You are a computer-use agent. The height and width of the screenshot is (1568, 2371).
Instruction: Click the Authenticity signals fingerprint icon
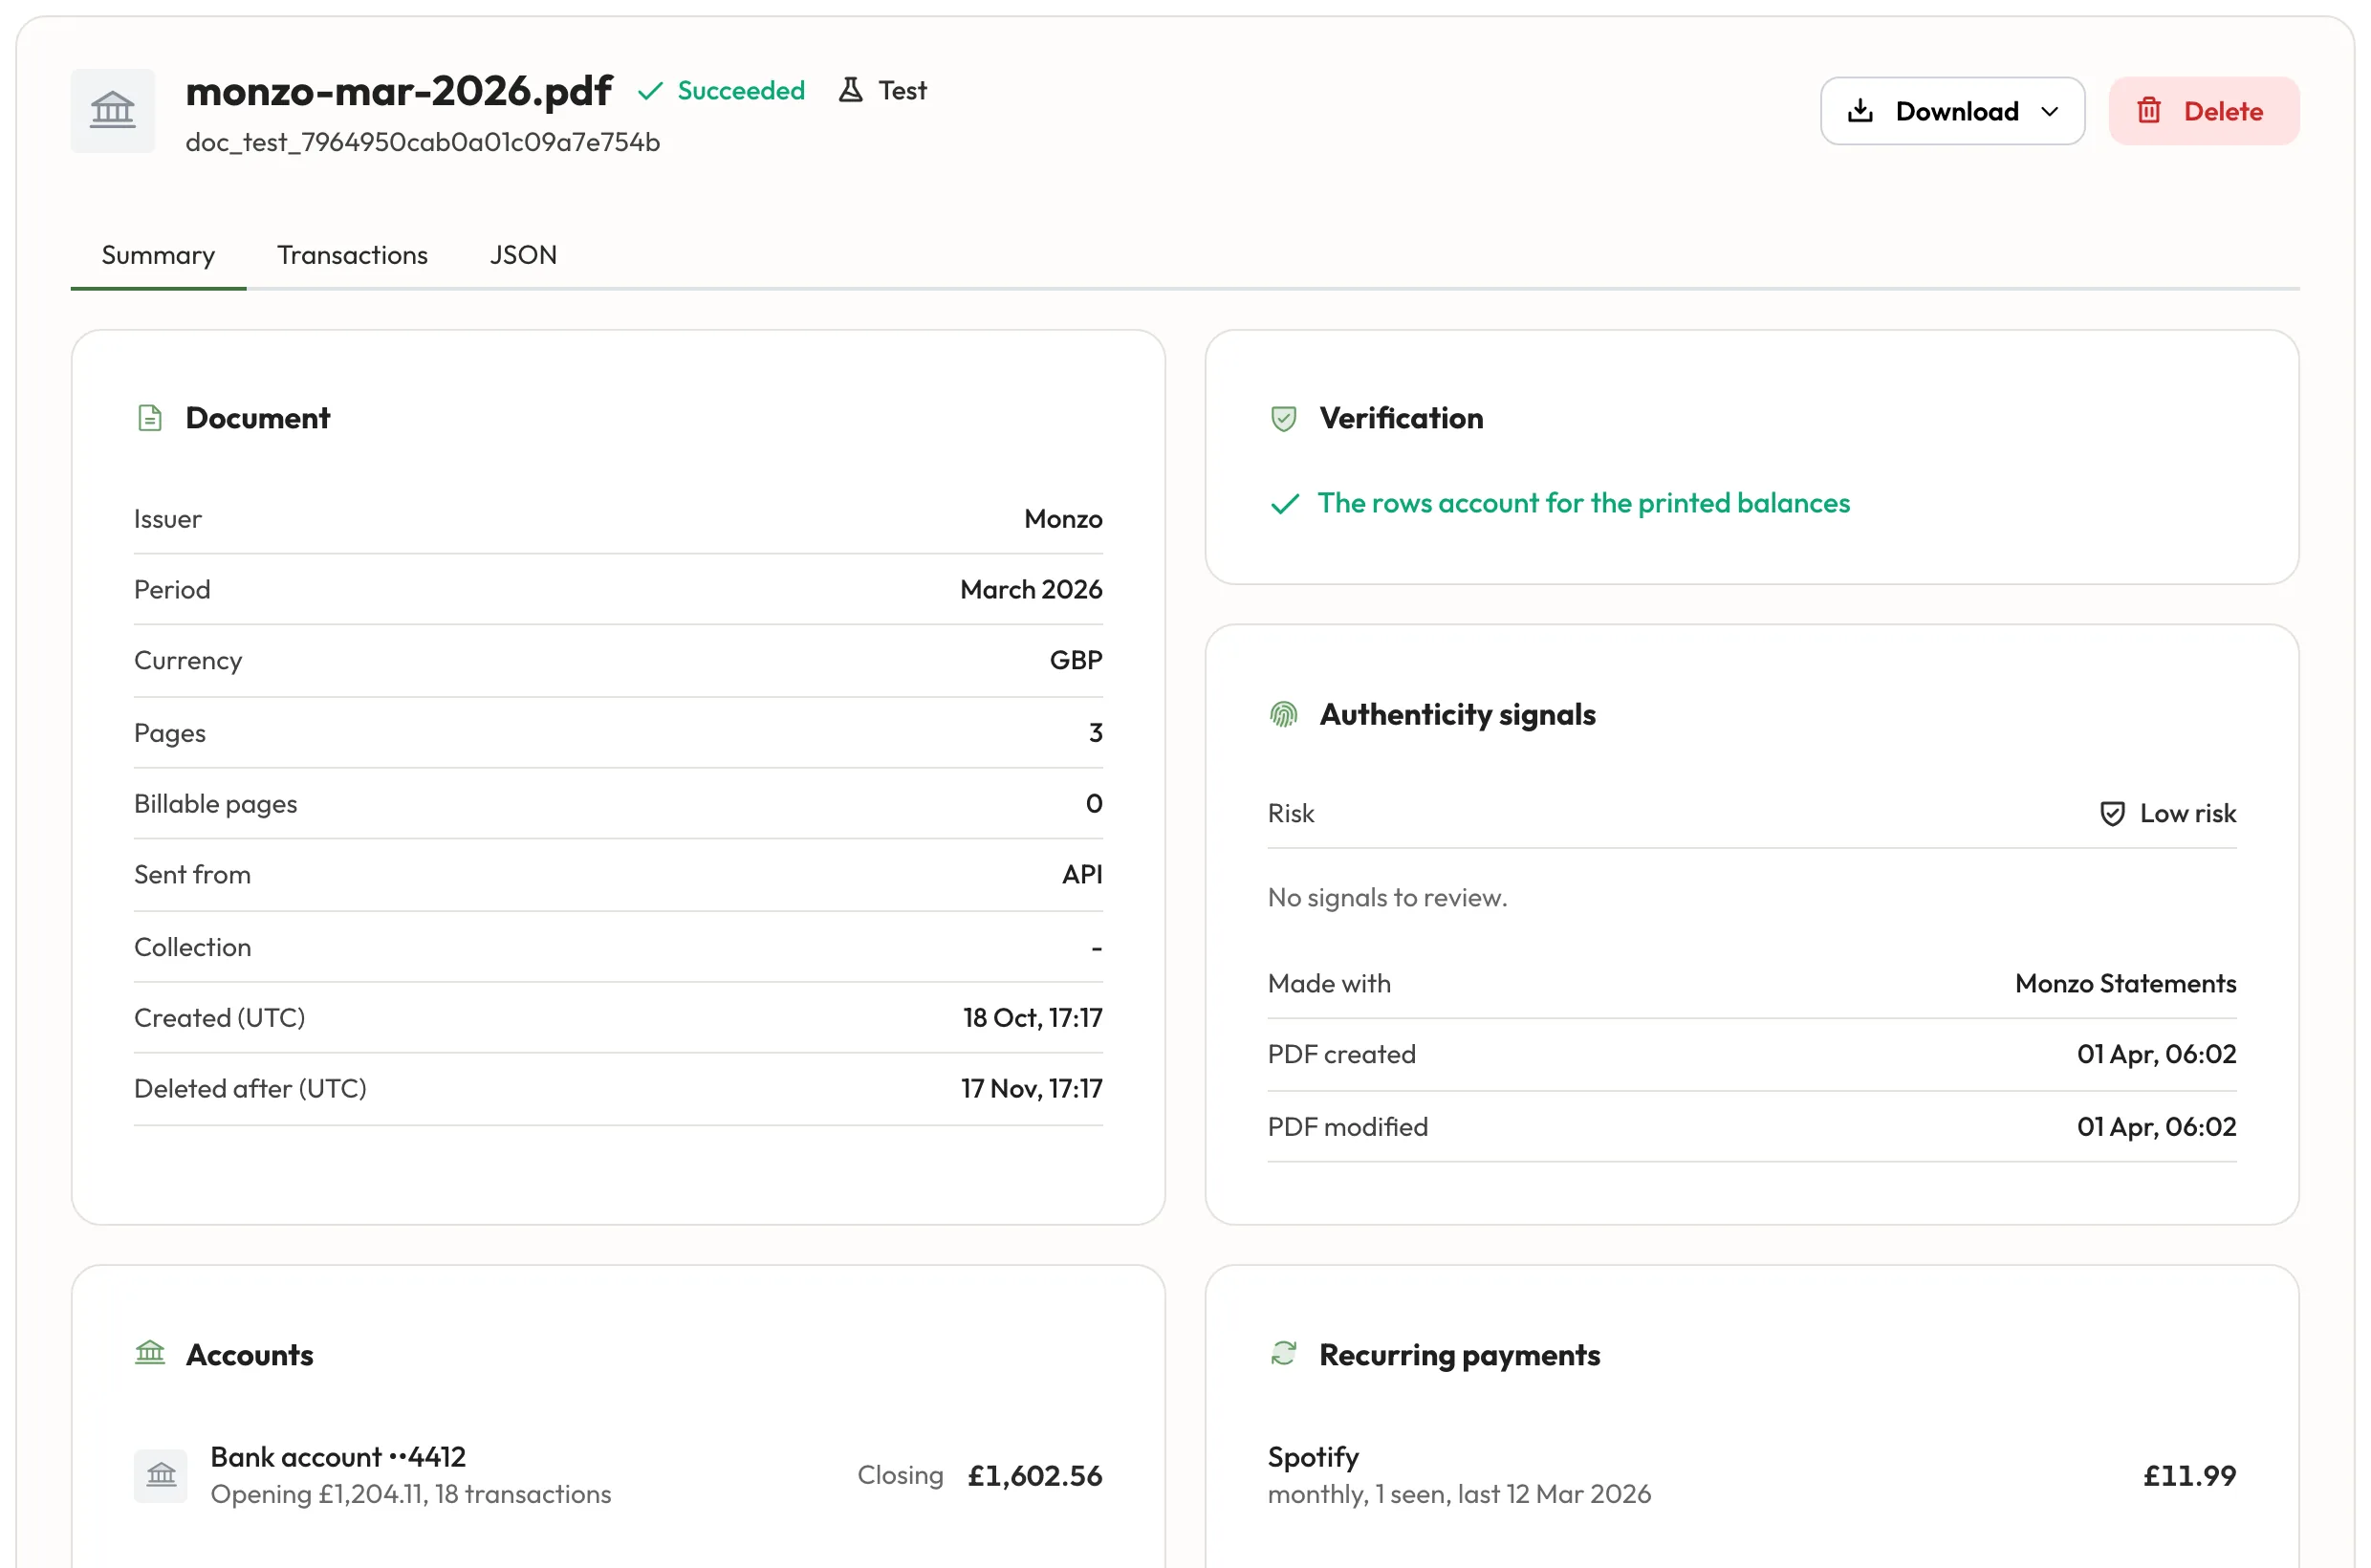click(x=1283, y=714)
